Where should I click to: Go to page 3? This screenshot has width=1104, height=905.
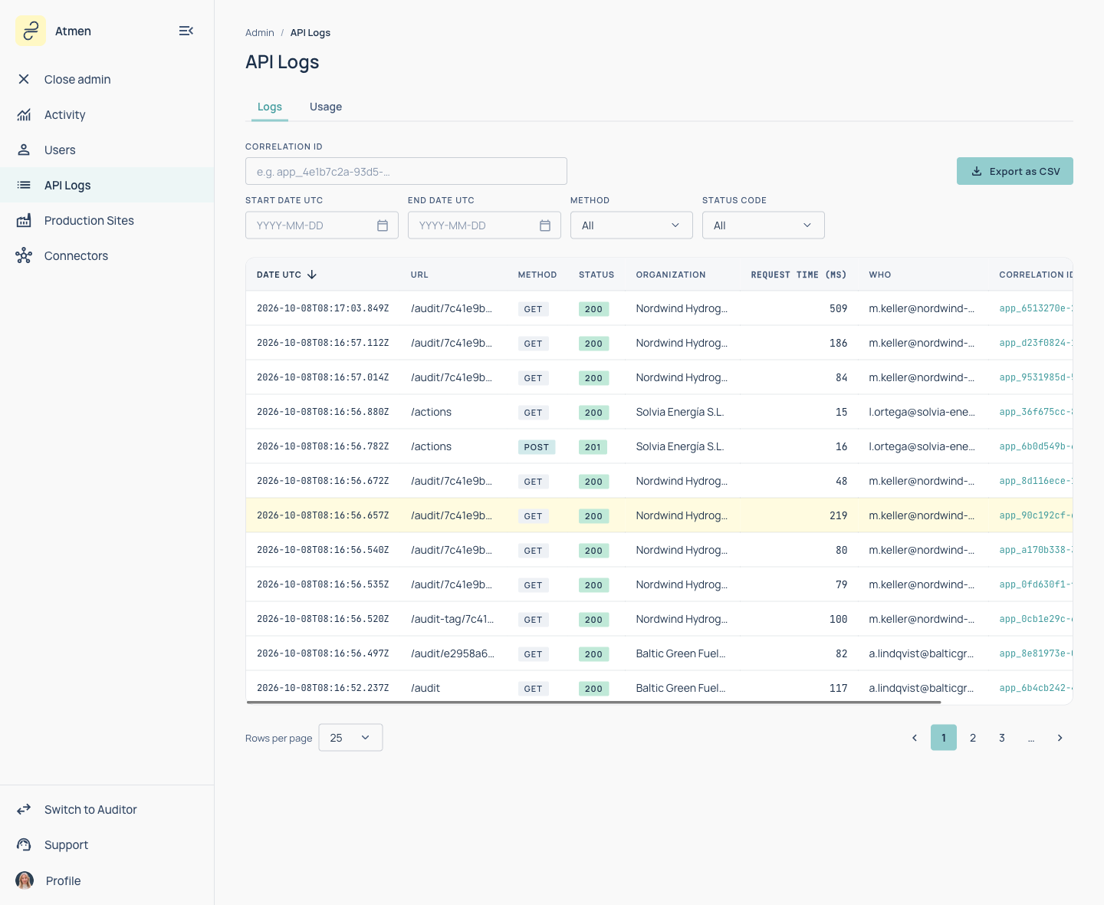[1002, 738]
